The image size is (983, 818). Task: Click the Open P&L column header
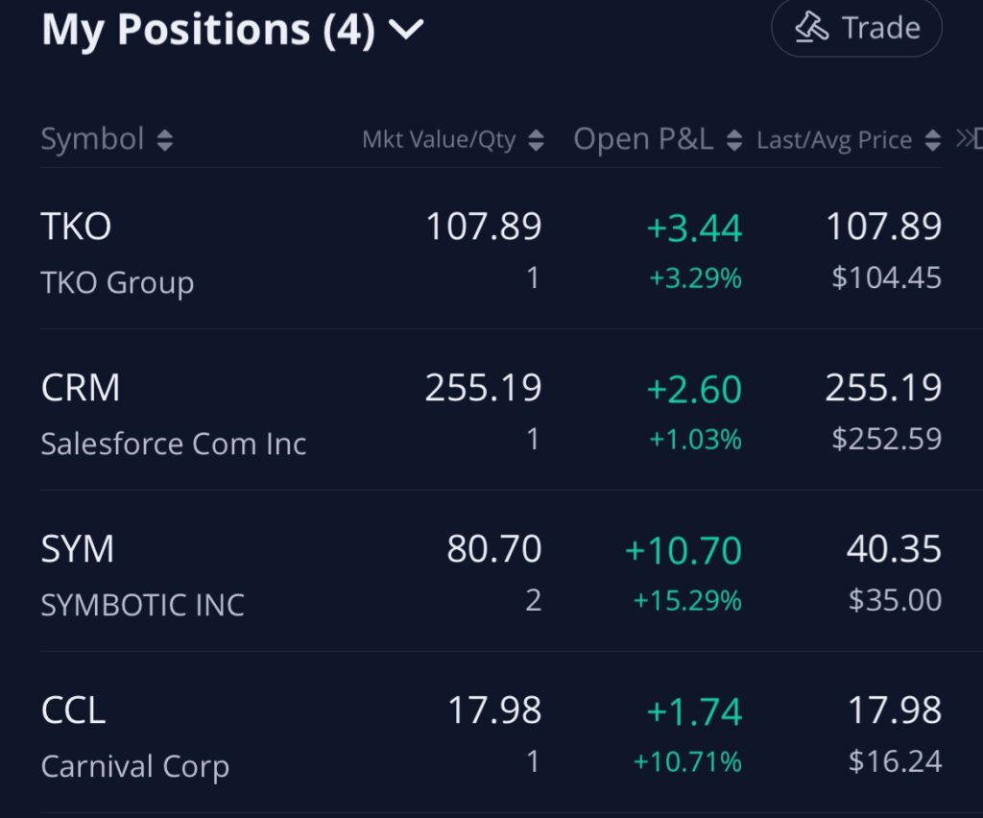(x=643, y=140)
